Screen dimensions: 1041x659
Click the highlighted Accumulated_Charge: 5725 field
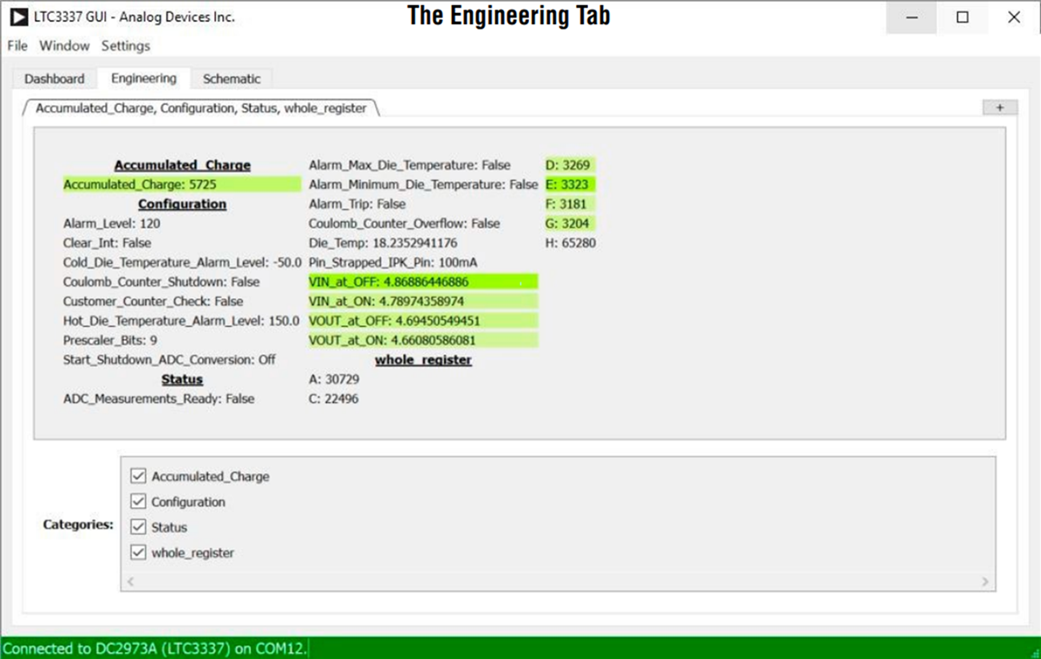click(x=181, y=185)
